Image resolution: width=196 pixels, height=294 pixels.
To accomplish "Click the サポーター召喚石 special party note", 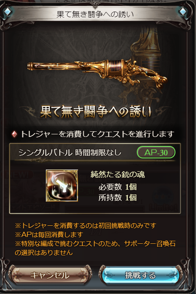I will point(95,248).
